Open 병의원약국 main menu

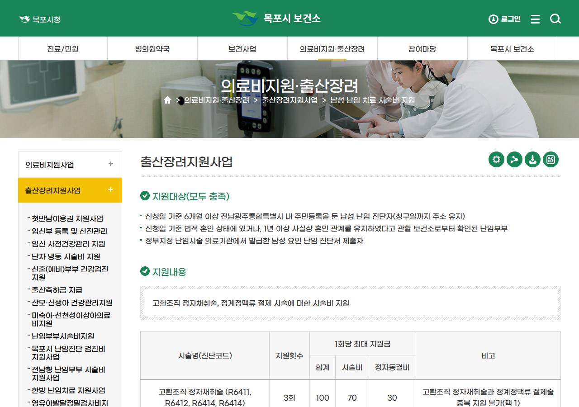(x=152, y=49)
